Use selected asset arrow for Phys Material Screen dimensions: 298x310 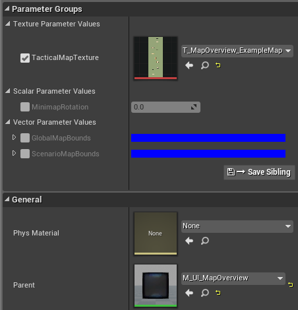[189, 241]
